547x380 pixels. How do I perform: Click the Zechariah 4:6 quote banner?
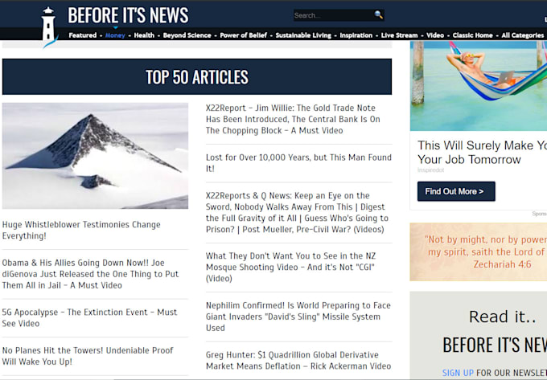click(x=479, y=251)
